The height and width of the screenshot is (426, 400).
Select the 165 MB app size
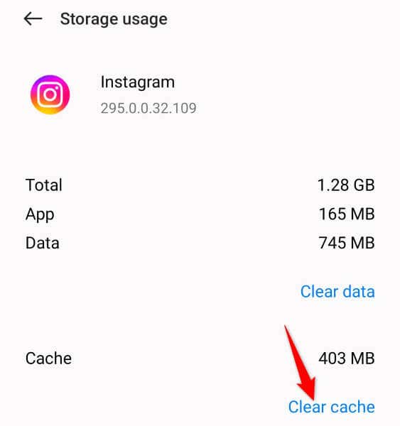pos(347,214)
